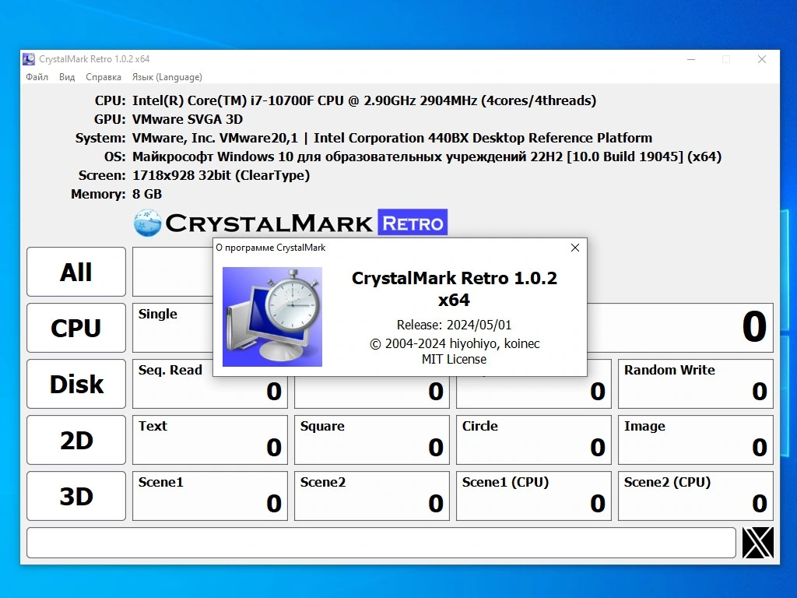The image size is (797, 598).
Task: Click the Square 2D score box
Action: (371, 439)
